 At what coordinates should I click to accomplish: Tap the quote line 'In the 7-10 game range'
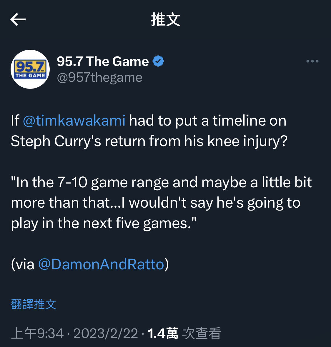[162, 183]
